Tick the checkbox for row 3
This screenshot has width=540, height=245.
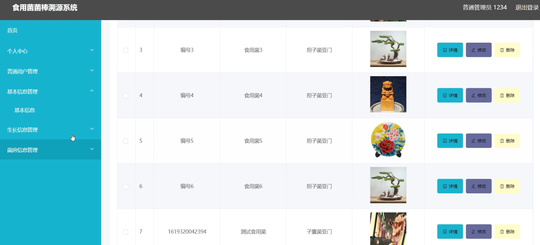126,50
